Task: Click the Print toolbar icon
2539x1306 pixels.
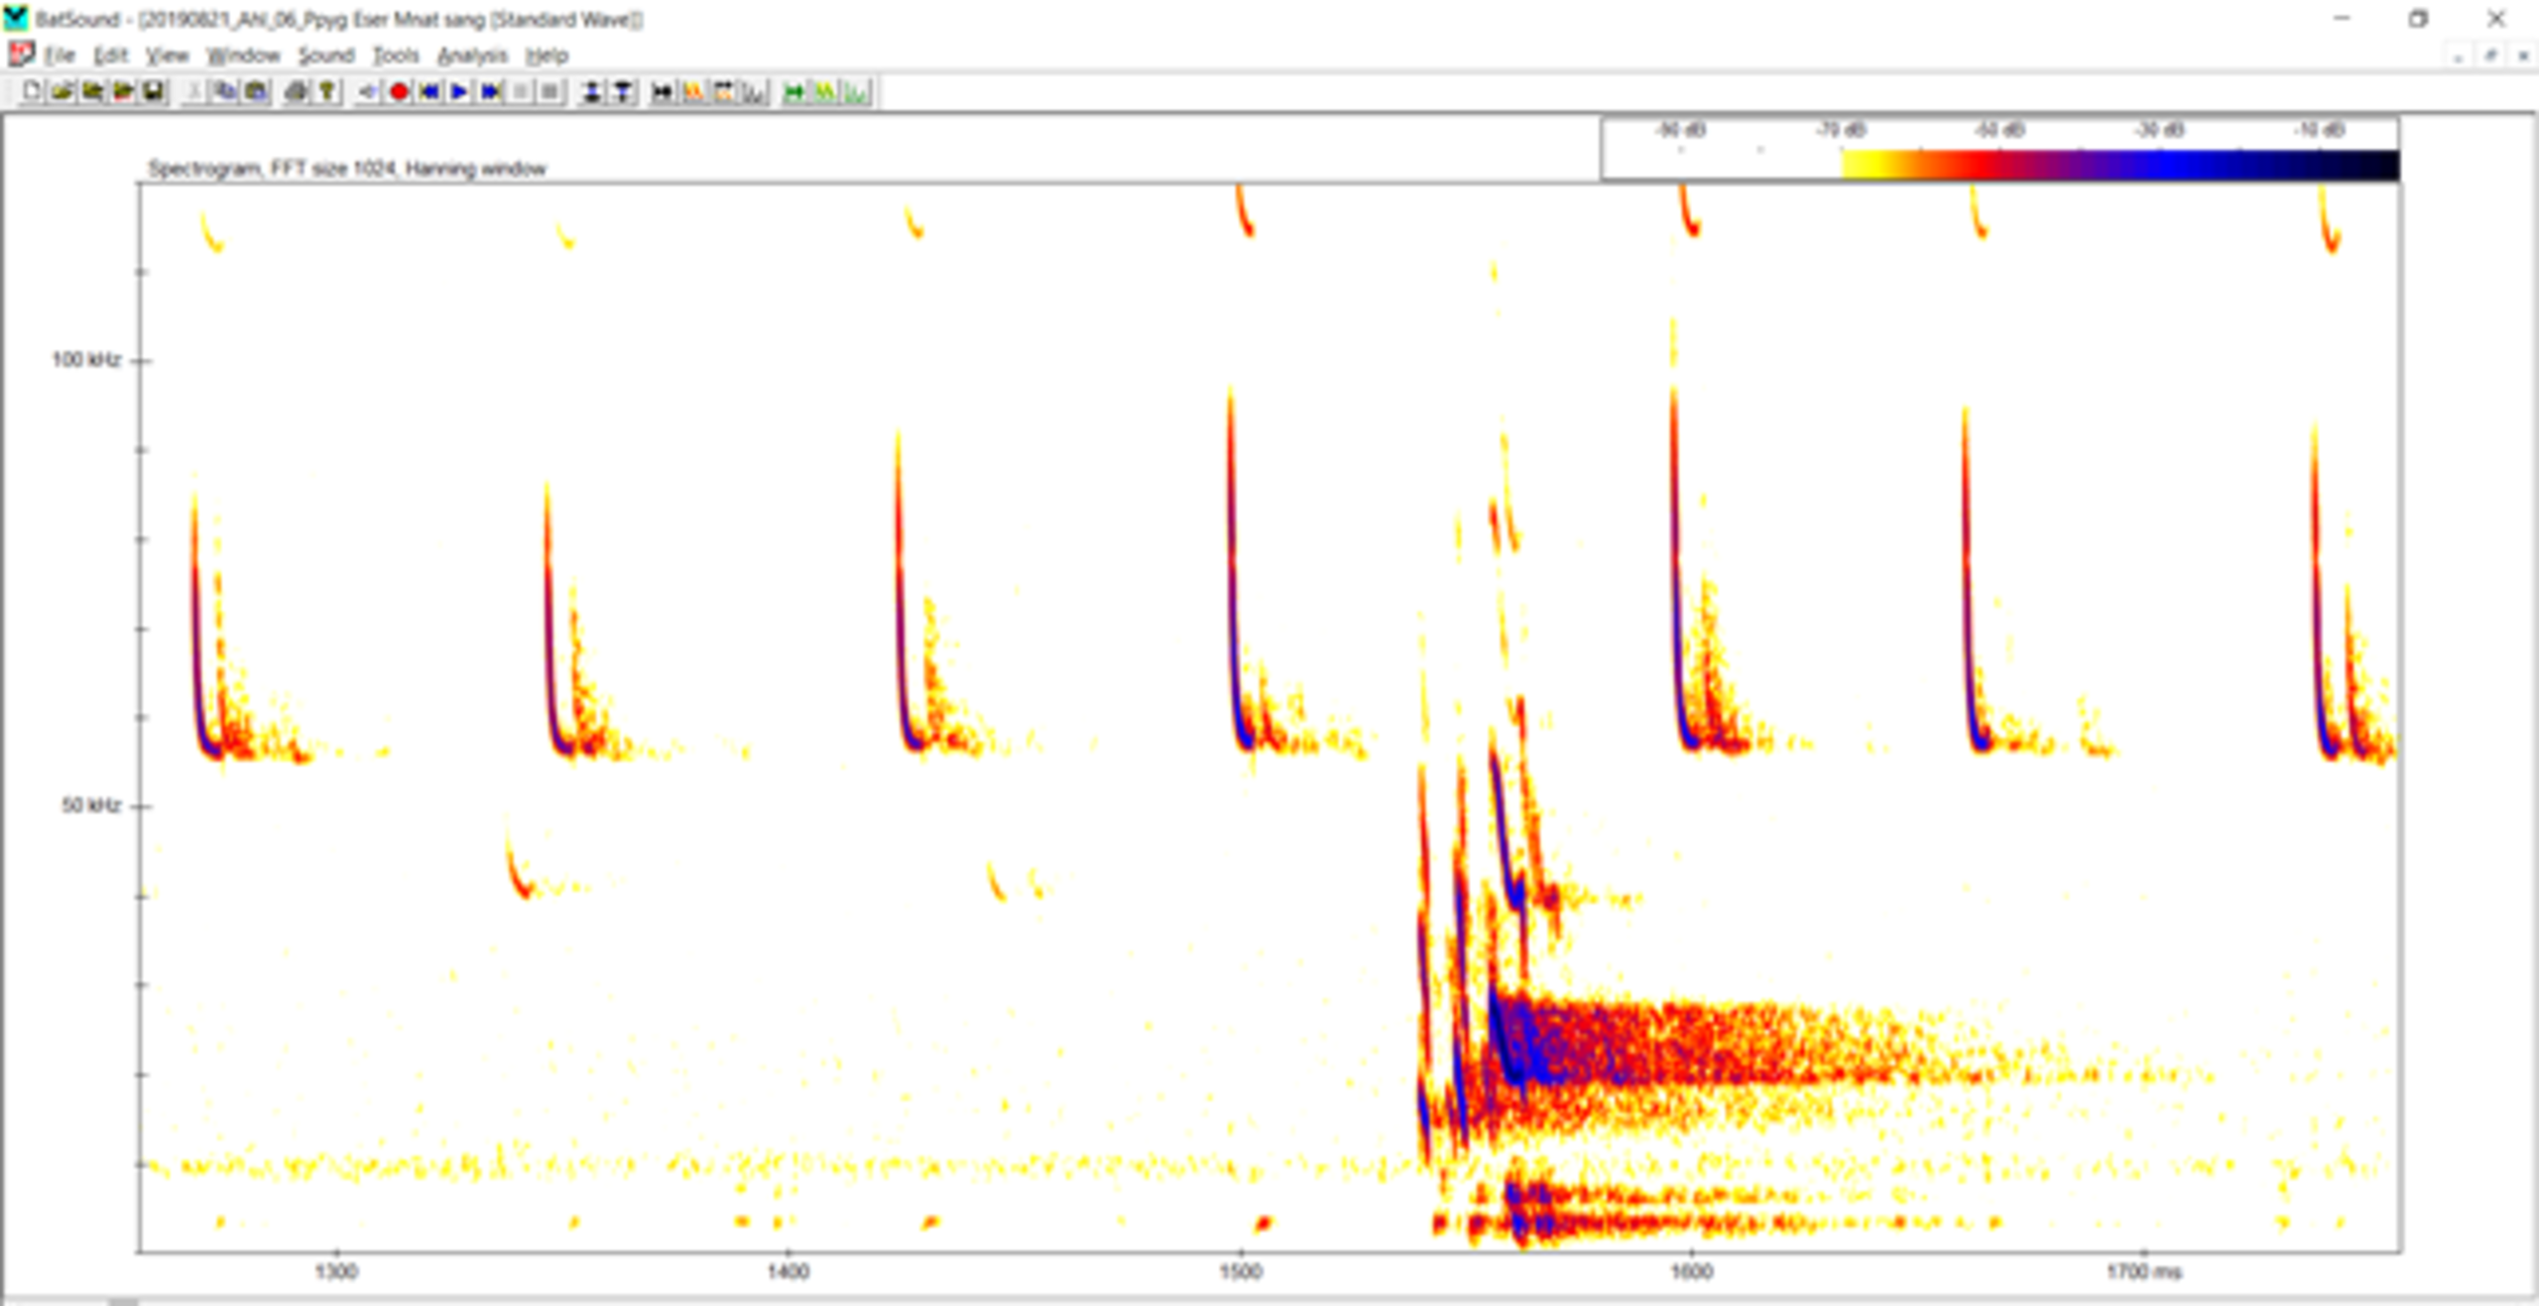Action: coord(296,92)
